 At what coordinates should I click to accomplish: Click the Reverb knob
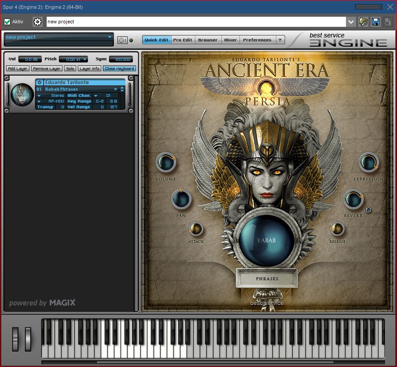353,199
